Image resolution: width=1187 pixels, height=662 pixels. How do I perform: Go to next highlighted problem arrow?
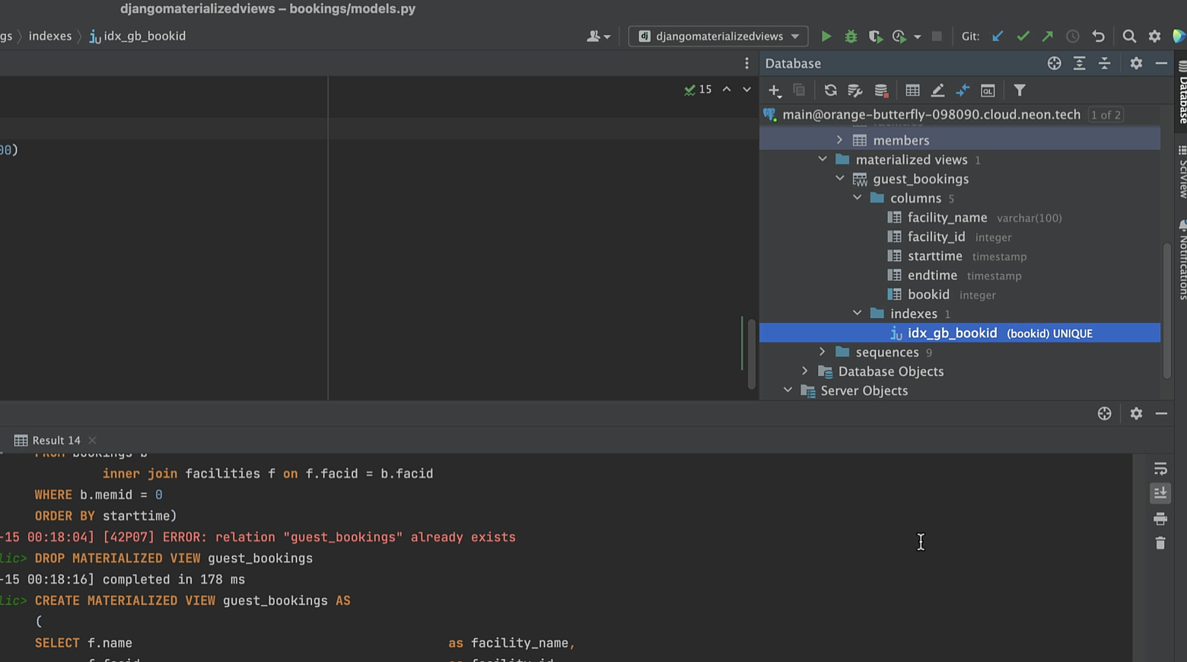point(746,90)
